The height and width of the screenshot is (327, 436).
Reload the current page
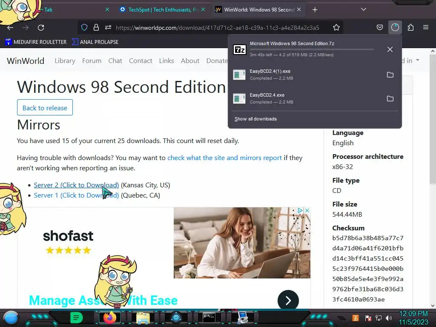pos(41,28)
